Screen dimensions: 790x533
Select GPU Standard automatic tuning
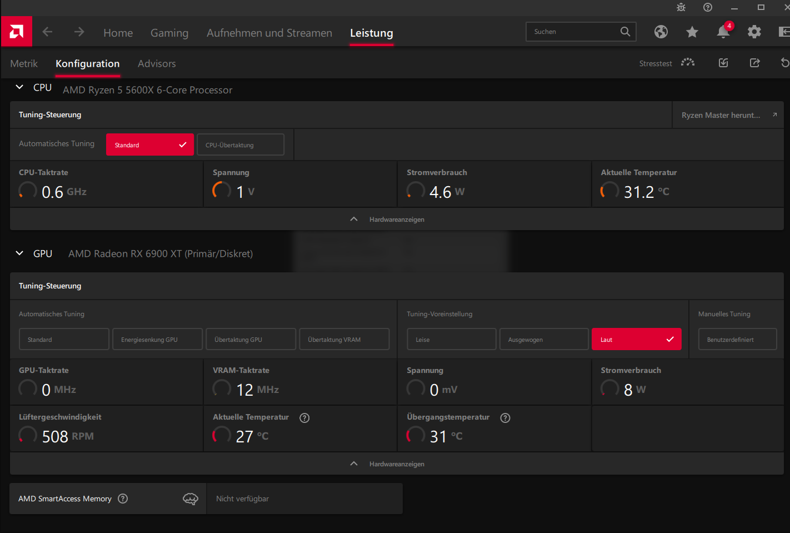point(64,339)
